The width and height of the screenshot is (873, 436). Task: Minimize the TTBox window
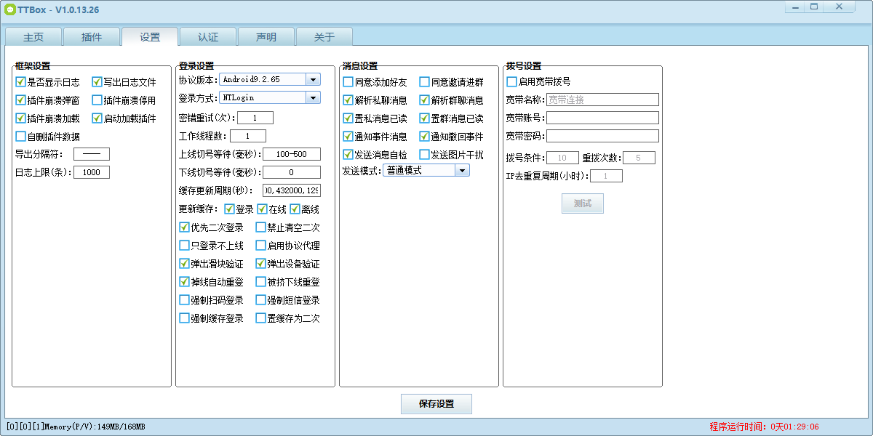click(795, 7)
